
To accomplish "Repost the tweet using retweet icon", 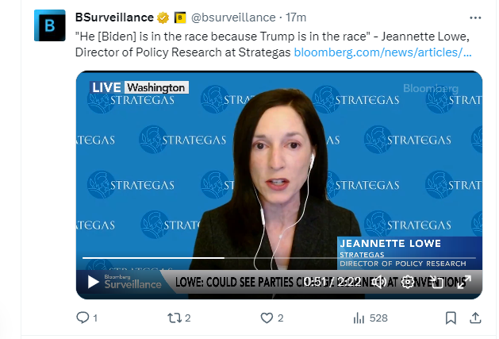I will 175,318.
